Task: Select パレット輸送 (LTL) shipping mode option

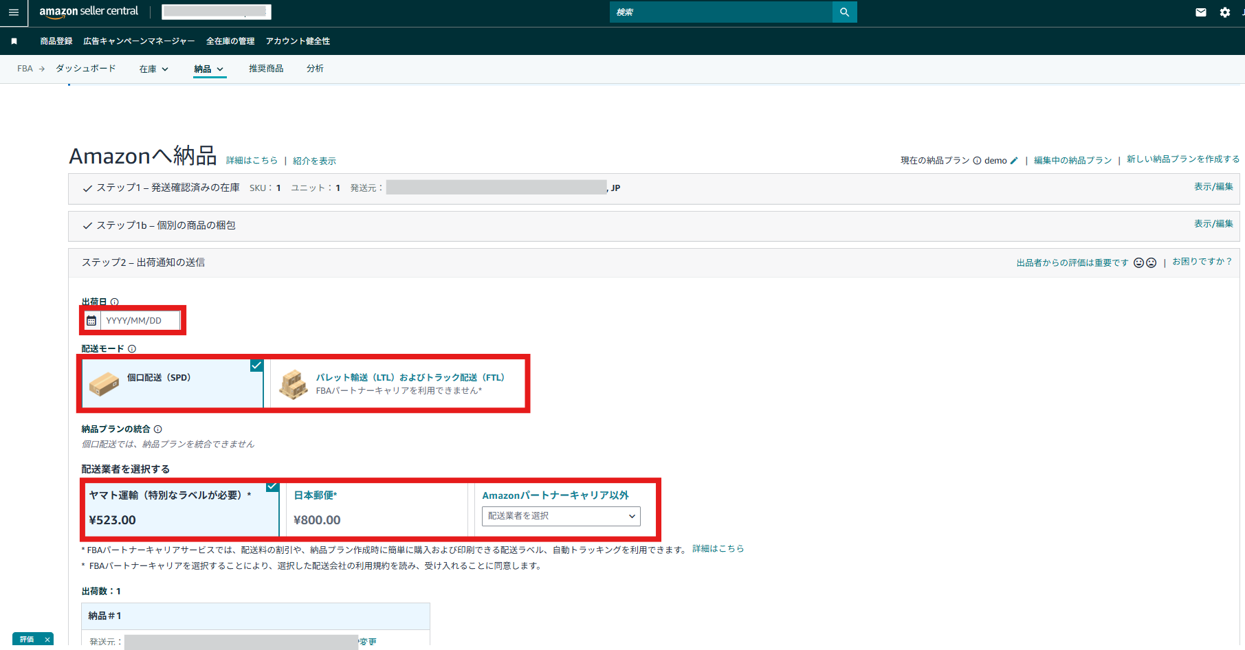Action: point(397,383)
